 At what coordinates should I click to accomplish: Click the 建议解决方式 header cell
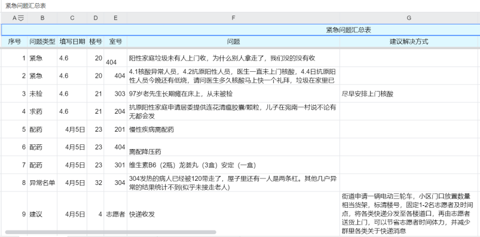409,42
